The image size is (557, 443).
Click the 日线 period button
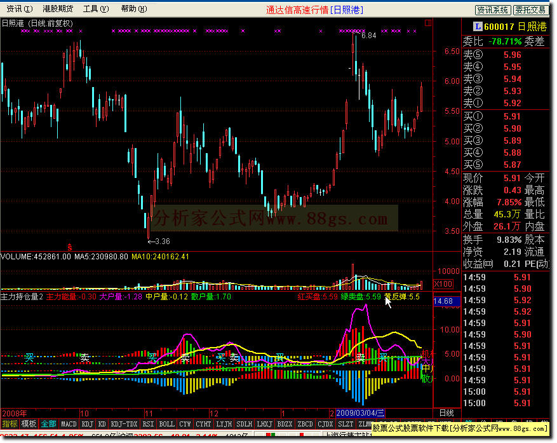pyautogui.click(x=446, y=413)
